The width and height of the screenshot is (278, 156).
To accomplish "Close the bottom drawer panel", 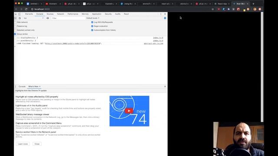I will pyautogui.click(x=165, y=87).
